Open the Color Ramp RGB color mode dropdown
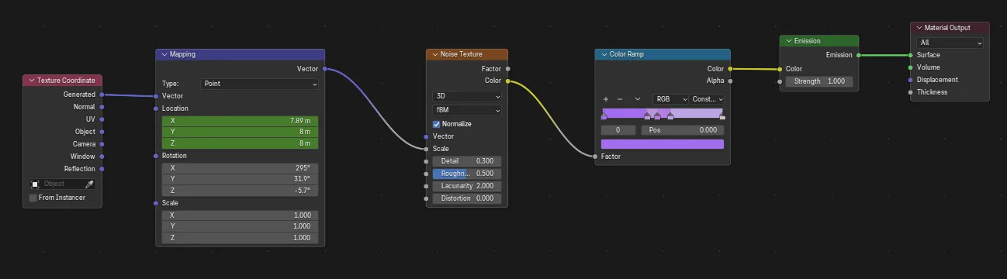 click(x=671, y=99)
